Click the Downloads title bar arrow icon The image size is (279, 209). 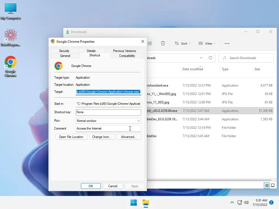click(x=68, y=32)
